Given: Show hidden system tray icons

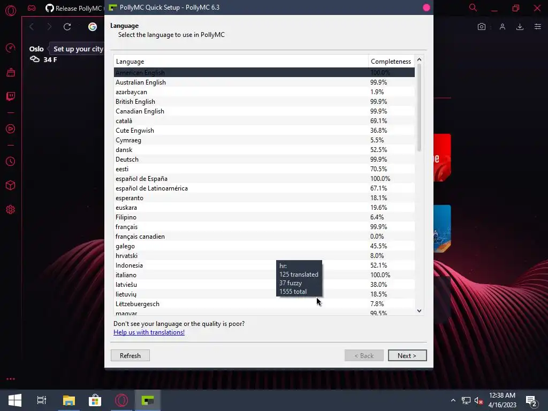Looking at the screenshot, I should 453,400.
